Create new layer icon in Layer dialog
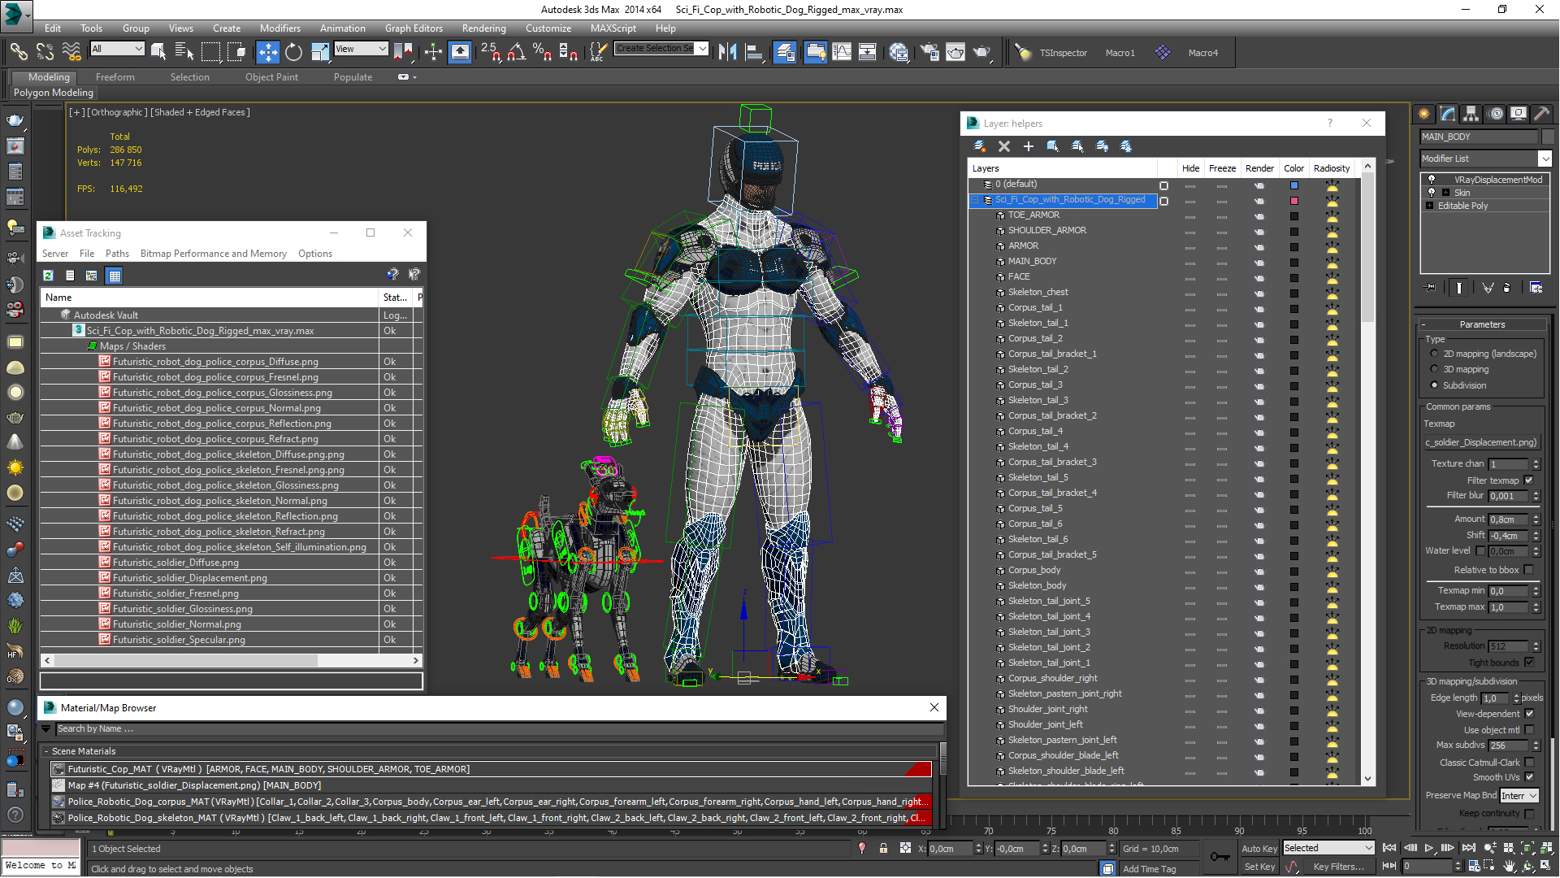Screen dimensions: 1560x878 tap(980, 146)
